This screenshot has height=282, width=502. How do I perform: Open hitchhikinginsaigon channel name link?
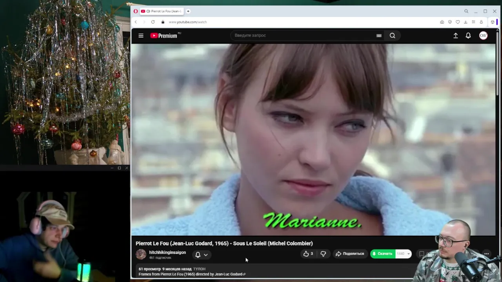coord(167,253)
